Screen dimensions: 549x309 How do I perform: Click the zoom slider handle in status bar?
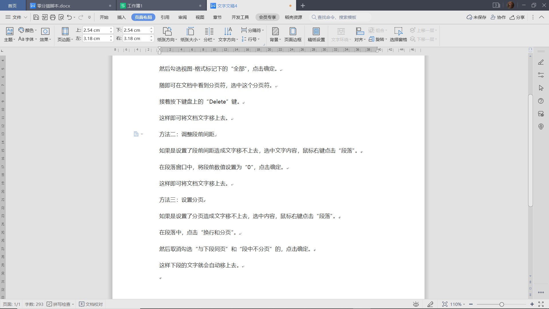tap(502, 304)
